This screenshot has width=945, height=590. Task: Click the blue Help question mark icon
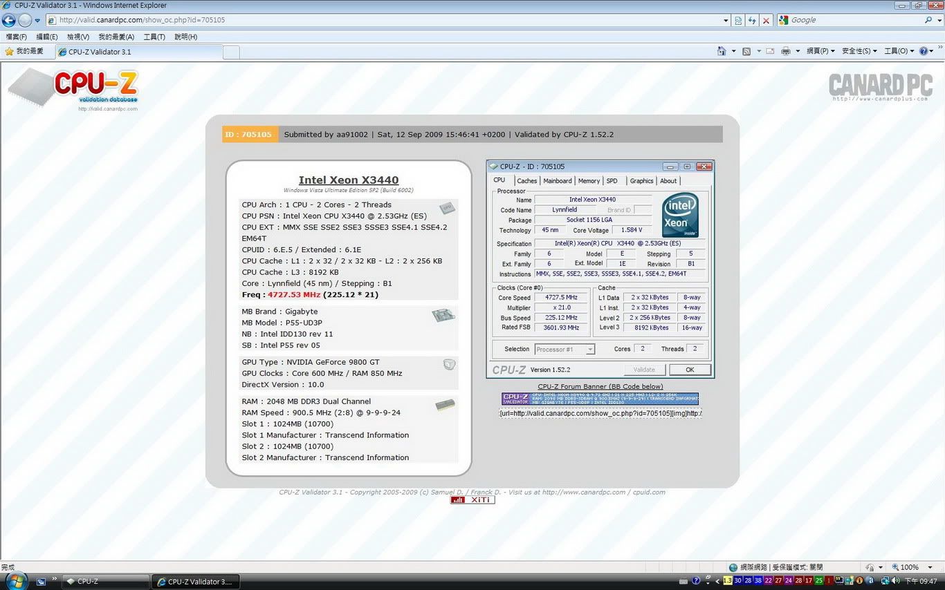[924, 51]
